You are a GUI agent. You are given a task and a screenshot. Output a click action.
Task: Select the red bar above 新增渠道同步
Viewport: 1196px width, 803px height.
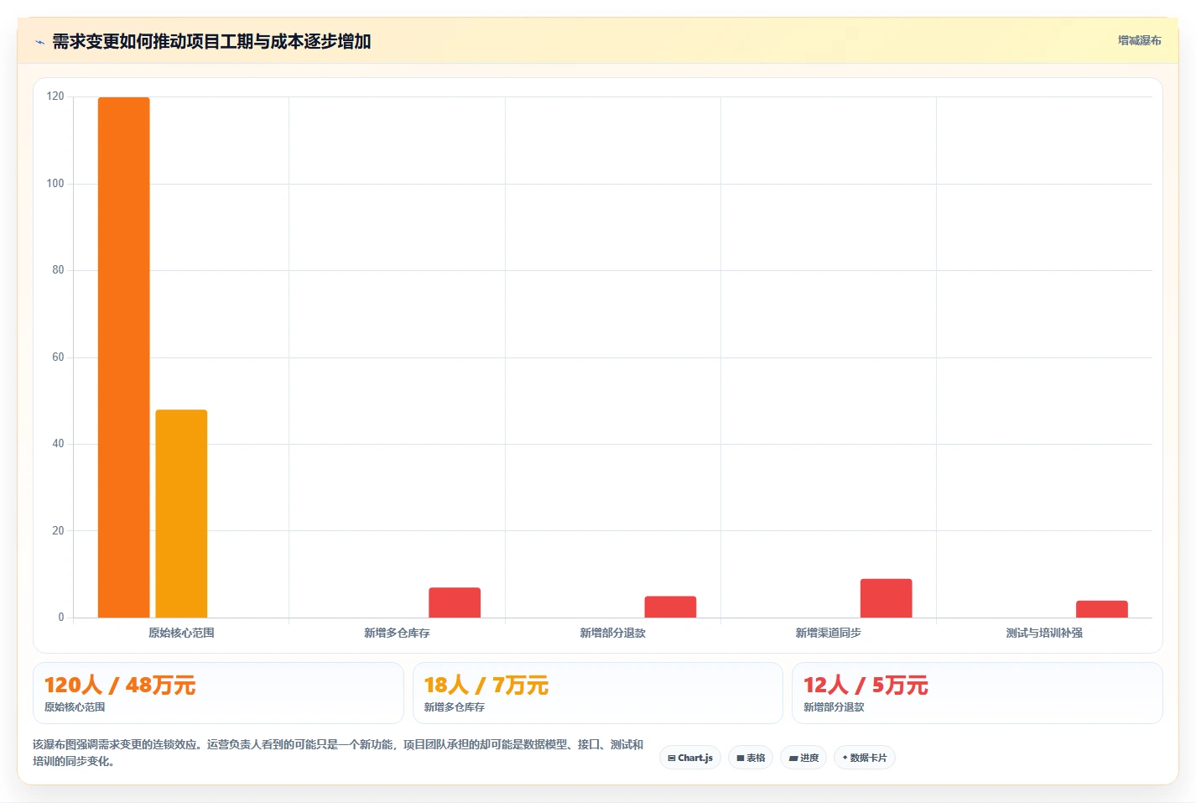(886, 598)
